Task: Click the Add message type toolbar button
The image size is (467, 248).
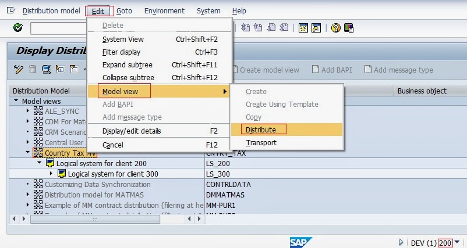Action: (398, 70)
